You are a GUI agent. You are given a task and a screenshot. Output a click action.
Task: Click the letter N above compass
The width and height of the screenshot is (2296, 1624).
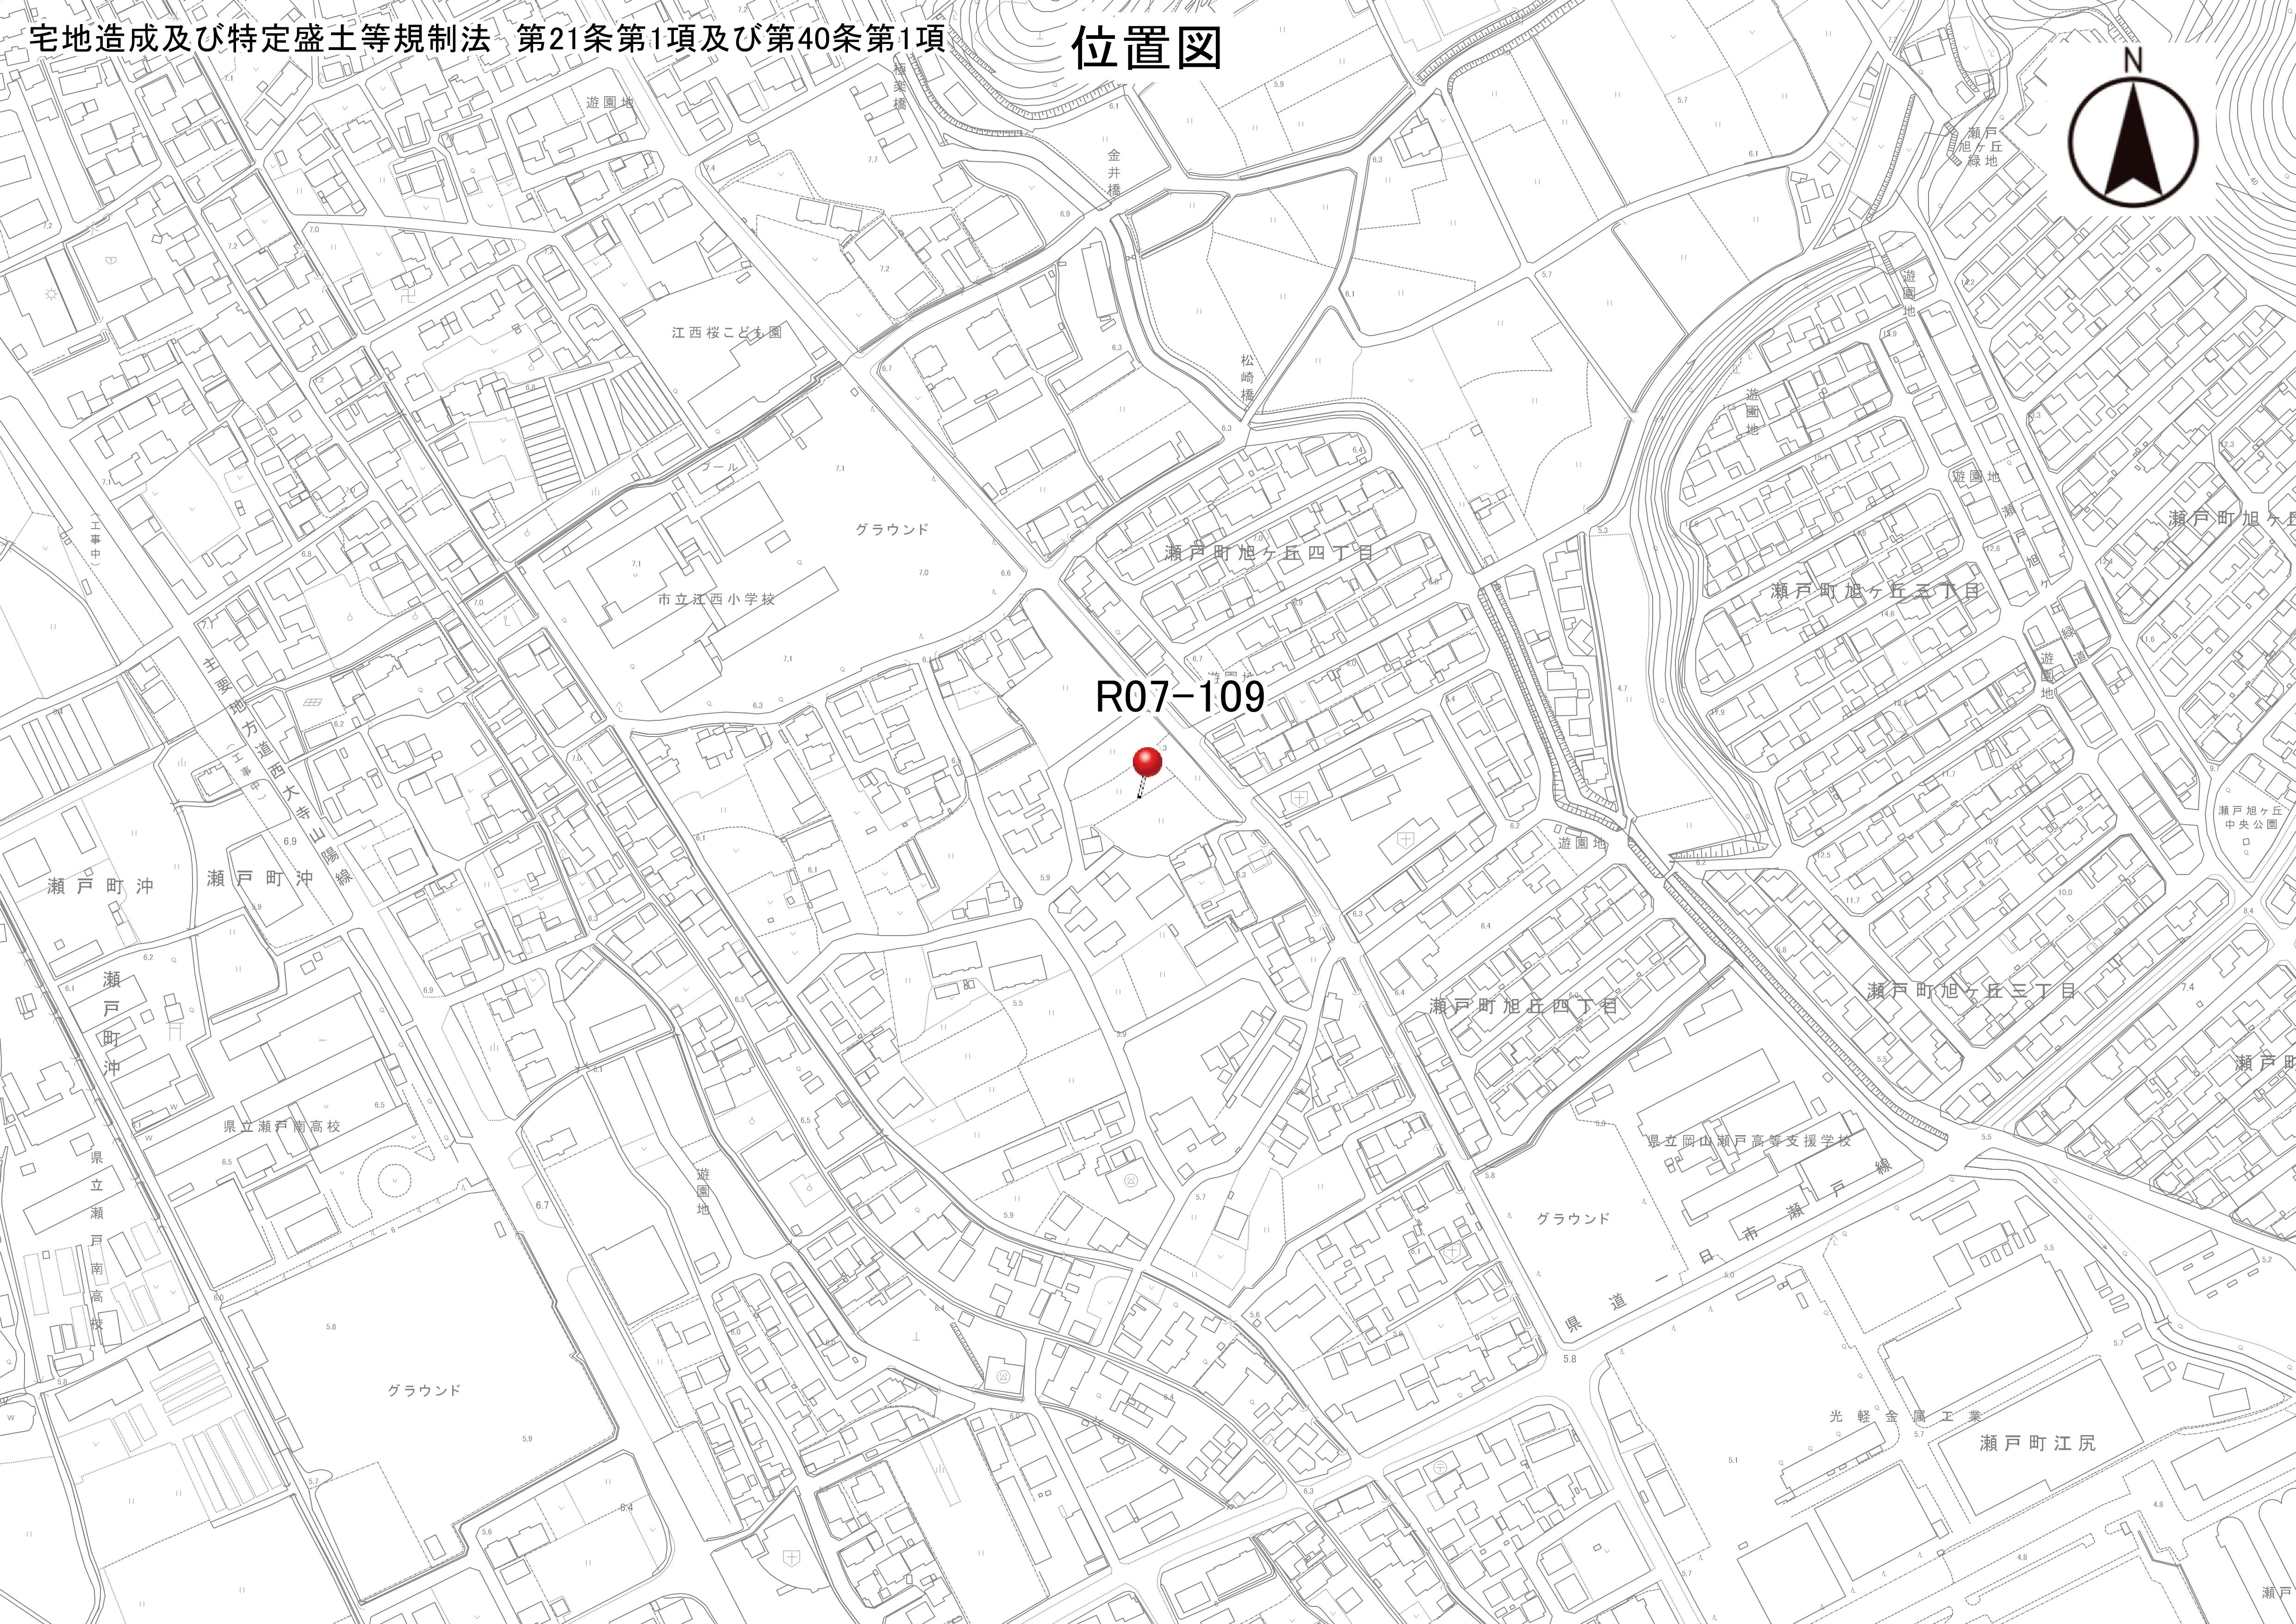(x=2133, y=60)
